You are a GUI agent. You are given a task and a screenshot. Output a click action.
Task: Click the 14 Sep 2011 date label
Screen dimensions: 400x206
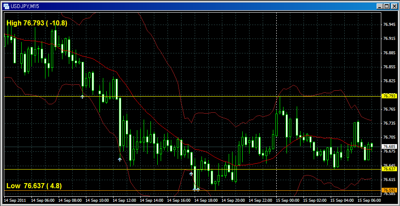(15, 200)
